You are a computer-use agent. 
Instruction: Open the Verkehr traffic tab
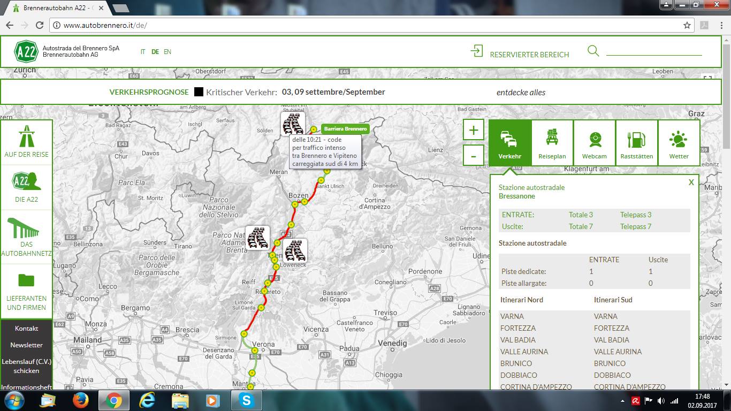pos(511,142)
